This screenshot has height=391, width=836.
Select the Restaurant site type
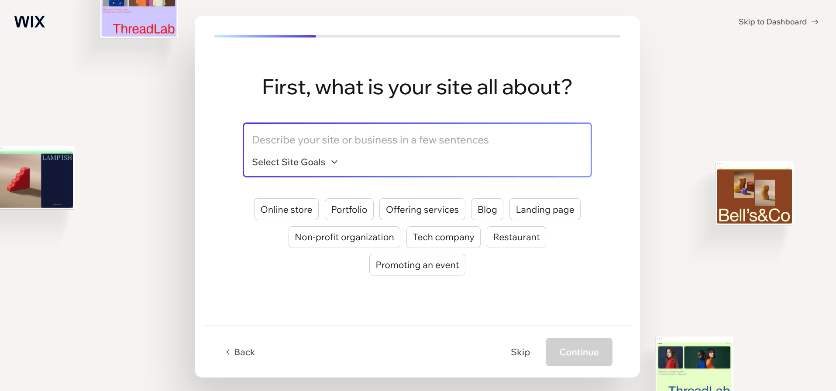[x=516, y=237]
